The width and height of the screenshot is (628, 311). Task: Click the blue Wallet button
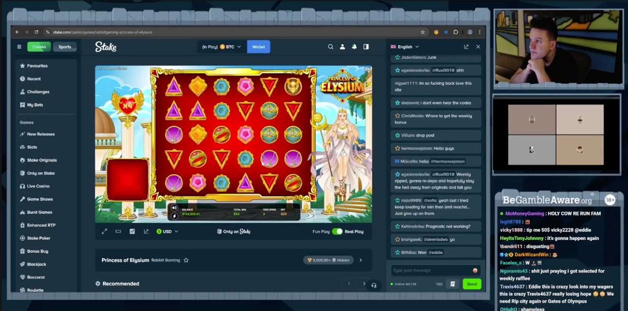click(x=259, y=47)
